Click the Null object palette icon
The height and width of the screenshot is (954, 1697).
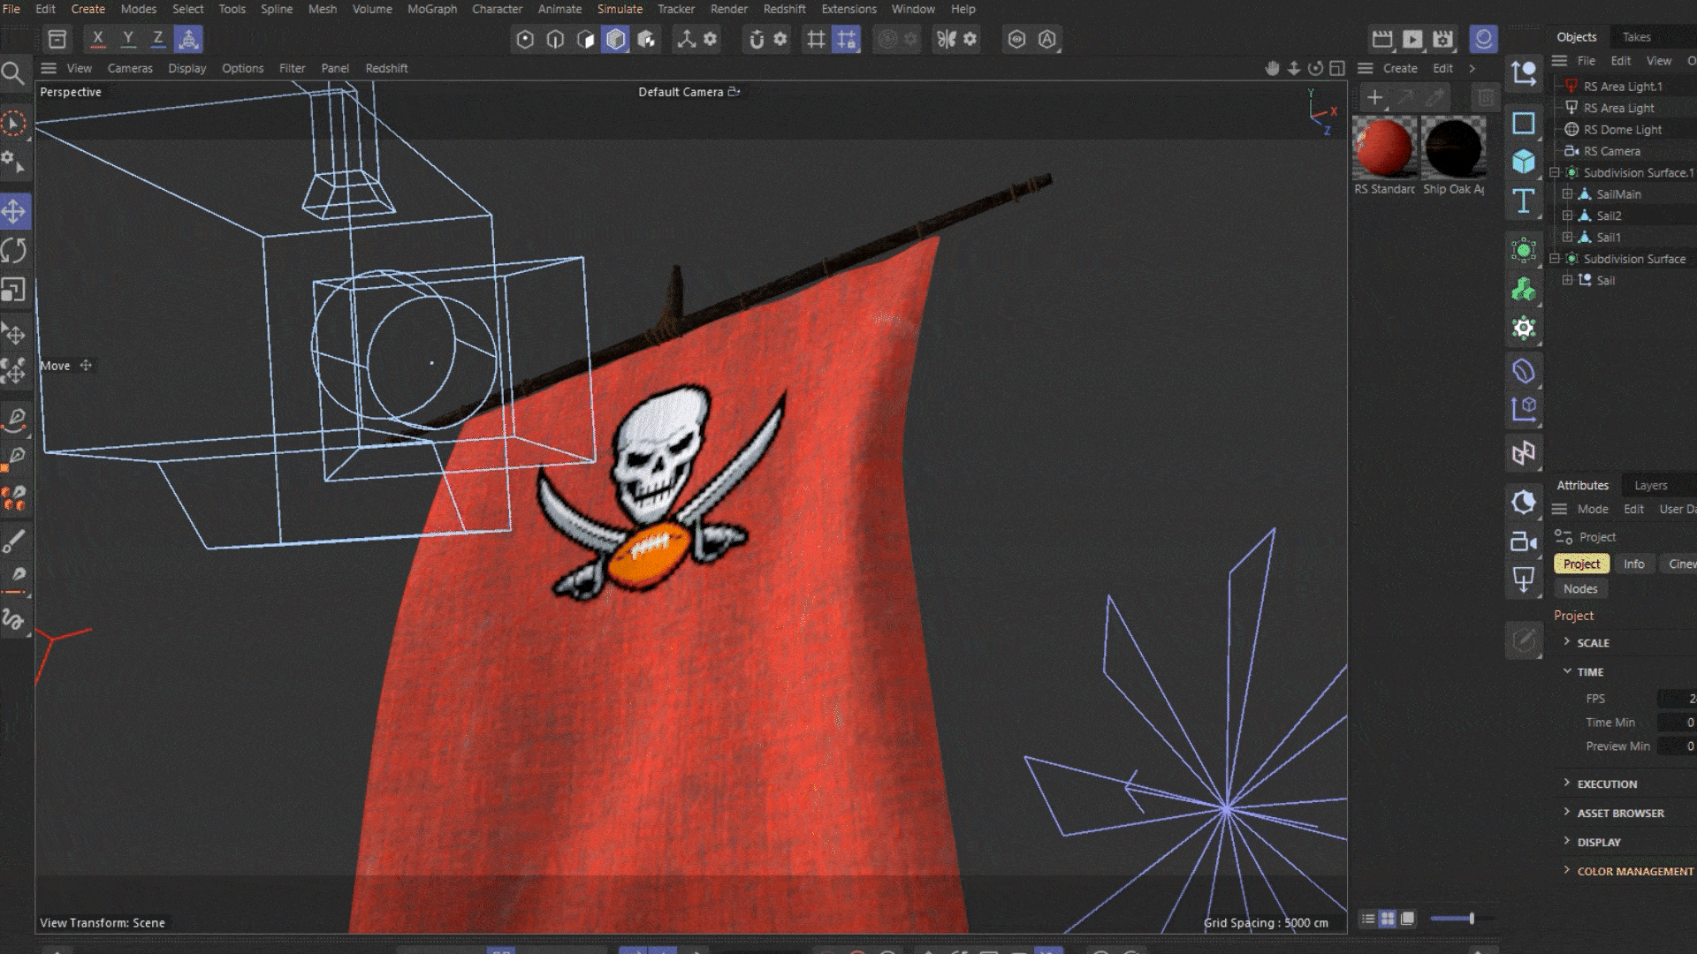(x=1524, y=73)
